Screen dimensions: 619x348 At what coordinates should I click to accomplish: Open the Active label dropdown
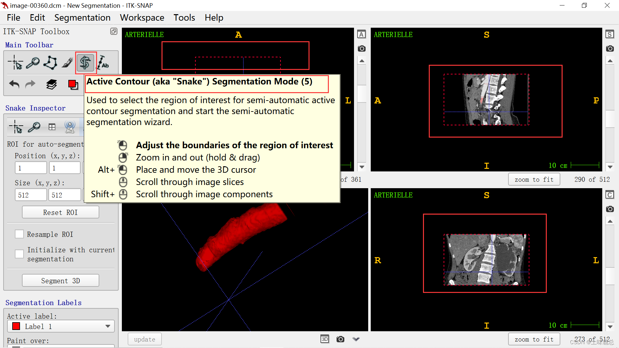pos(61,326)
